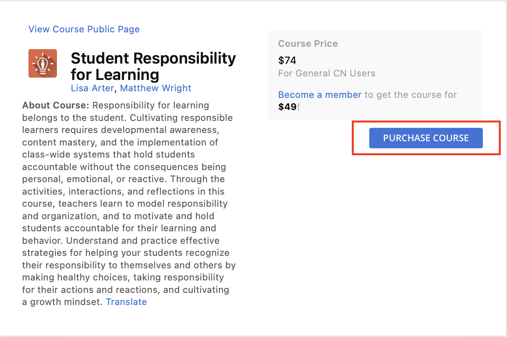Click the Become a member link
This screenshot has height=337, width=507.
(x=320, y=95)
